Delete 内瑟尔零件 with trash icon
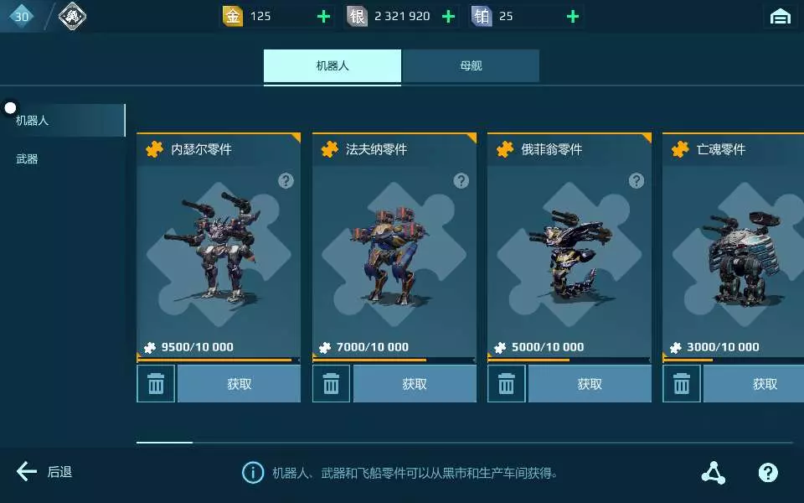Viewport: 804px width, 503px height. tap(156, 383)
